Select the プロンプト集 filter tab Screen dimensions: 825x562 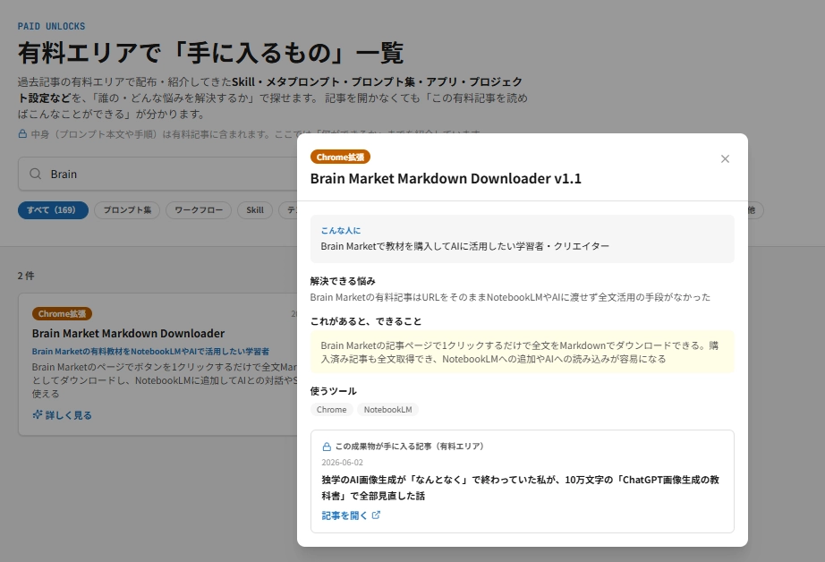tap(127, 210)
